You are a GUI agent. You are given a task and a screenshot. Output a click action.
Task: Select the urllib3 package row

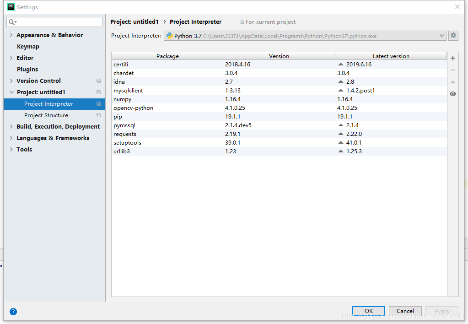click(279, 151)
